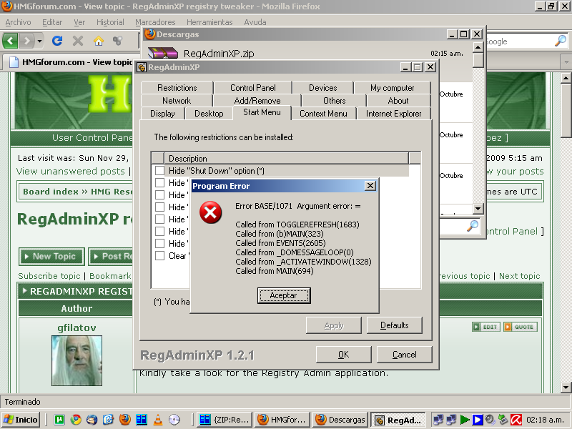Viewport: 572px width, 429px height.
Task: Switch to the Display tab
Action: (x=162, y=114)
